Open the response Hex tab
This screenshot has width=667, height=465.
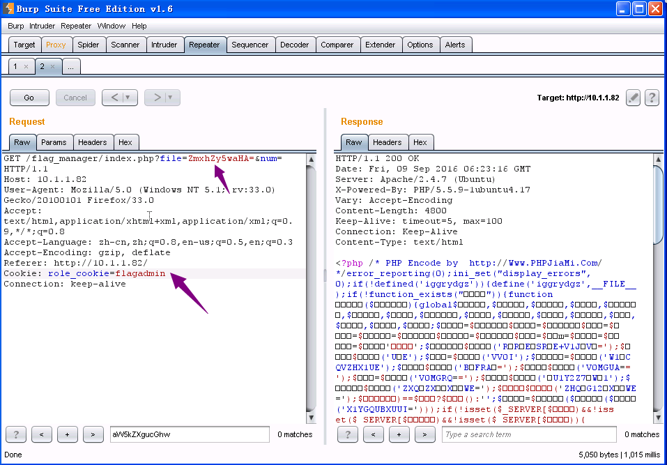[420, 142]
